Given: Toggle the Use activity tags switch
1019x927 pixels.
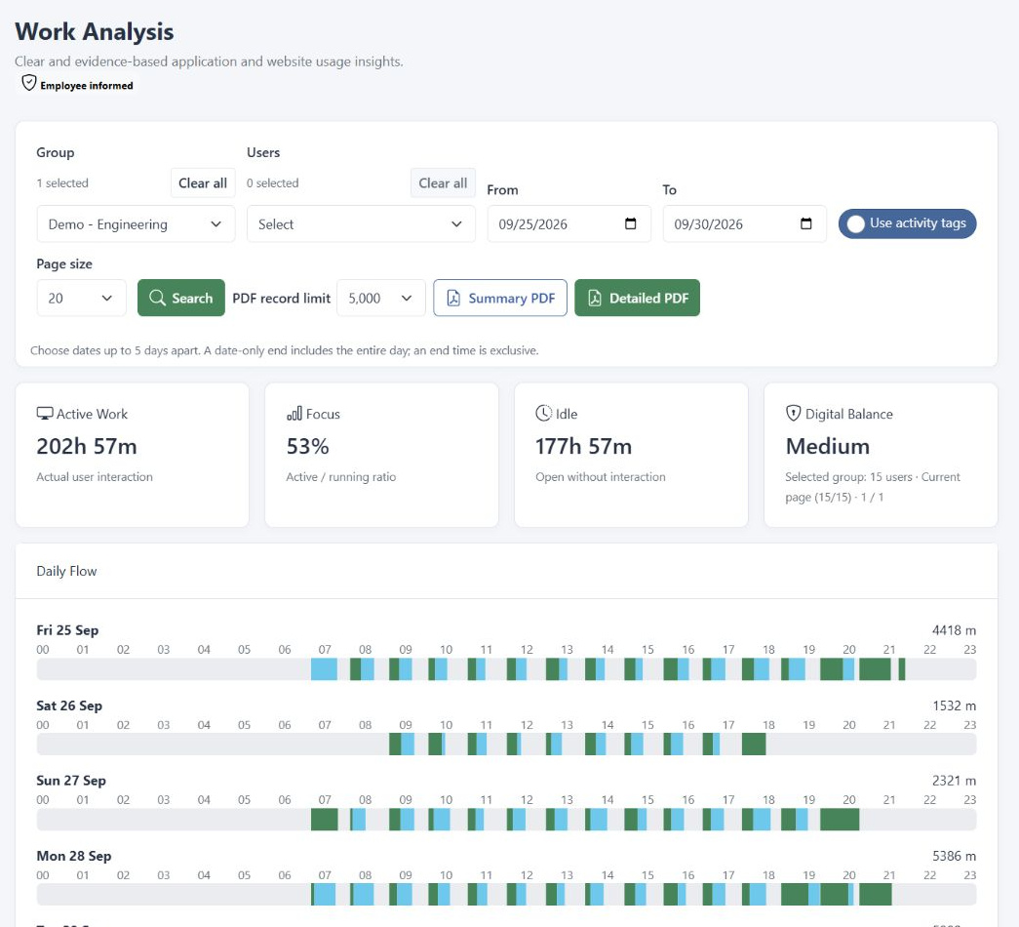Looking at the screenshot, I should 907,223.
